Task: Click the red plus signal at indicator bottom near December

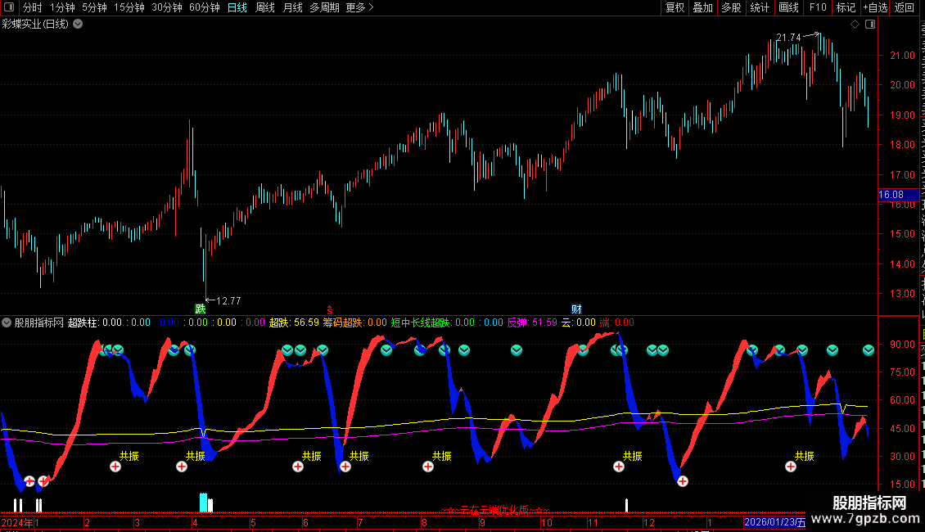Action: click(683, 481)
